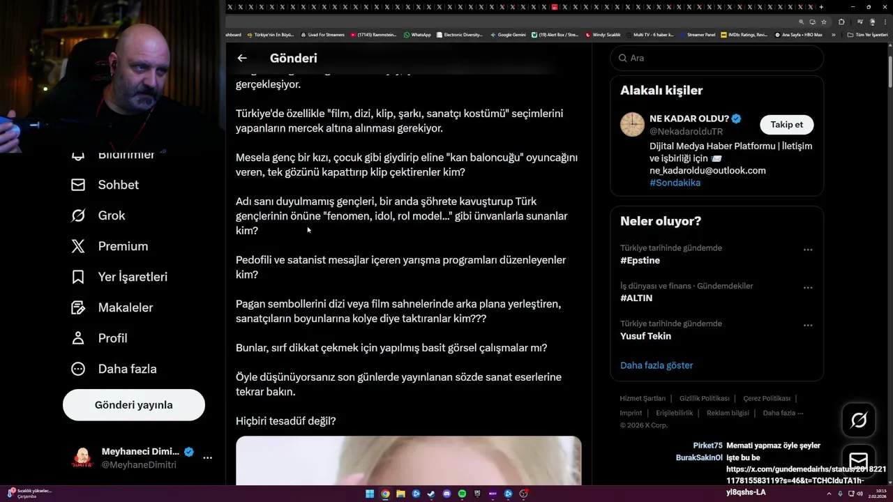
Task: Go back using the Gönderi back arrow
Action: (x=242, y=59)
